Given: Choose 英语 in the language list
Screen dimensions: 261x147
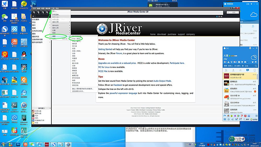Looking at the screenshot, I should (x=74, y=48).
